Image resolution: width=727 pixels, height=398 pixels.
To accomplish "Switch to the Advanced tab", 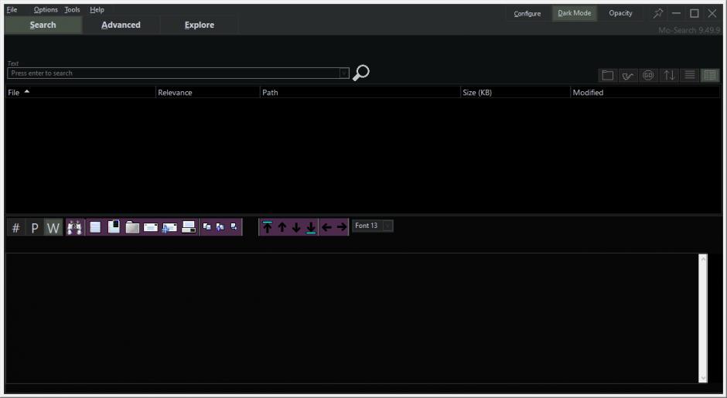I will [x=121, y=25].
